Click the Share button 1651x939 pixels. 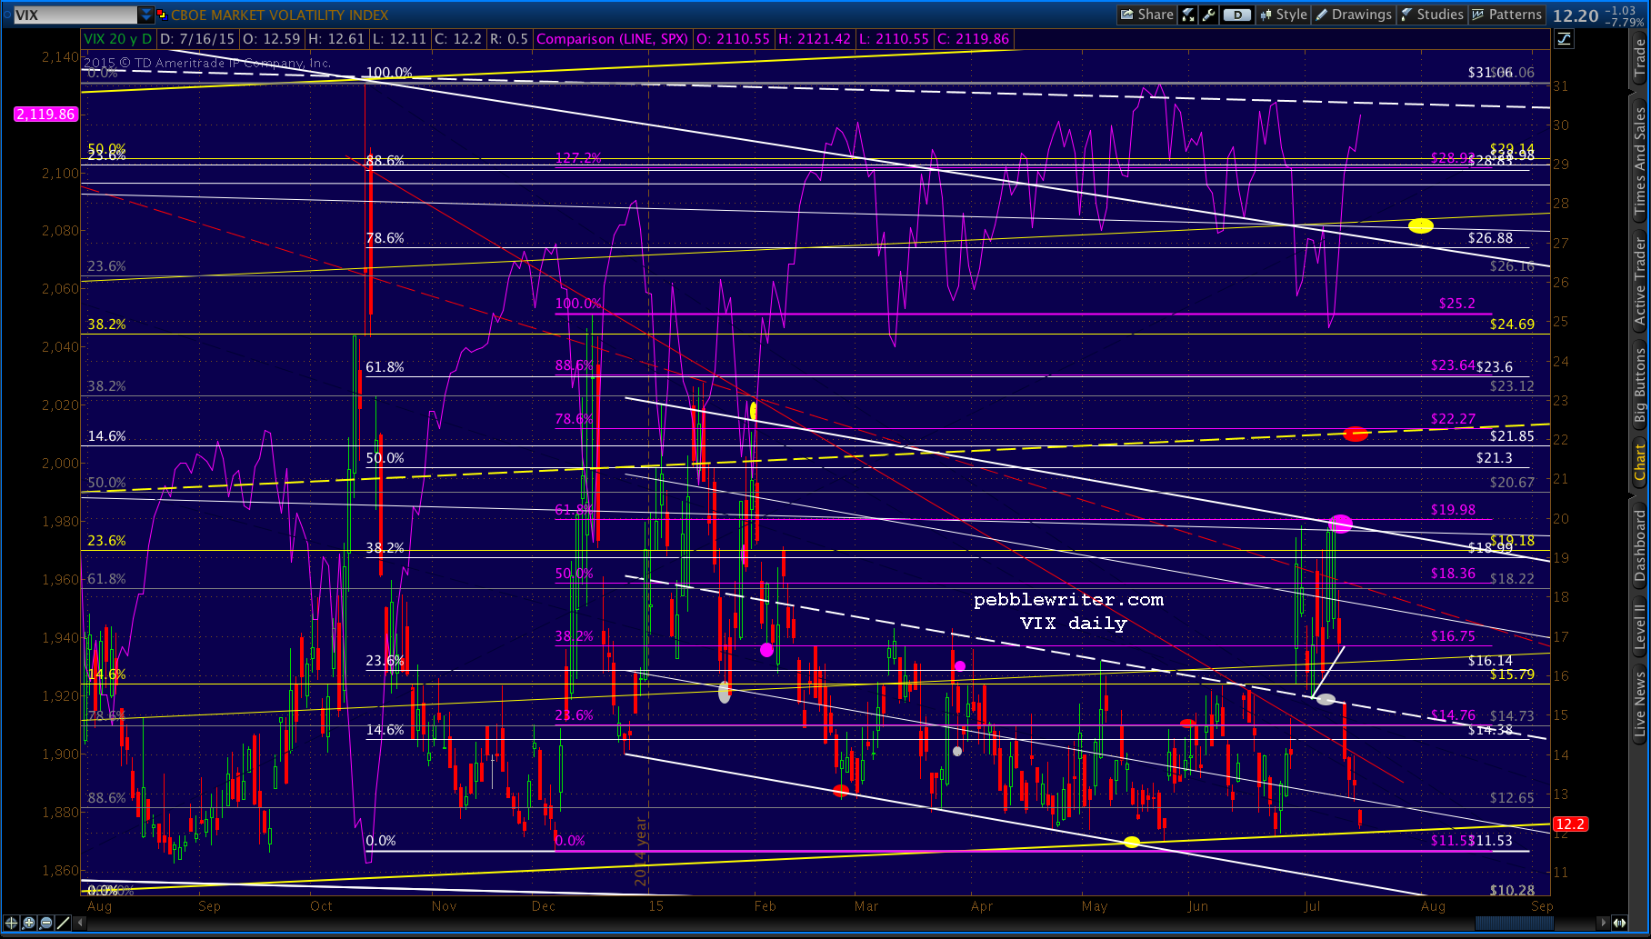pyautogui.click(x=1146, y=15)
